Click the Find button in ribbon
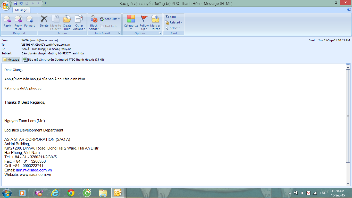This screenshot has width=352, height=198. (x=171, y=17)
